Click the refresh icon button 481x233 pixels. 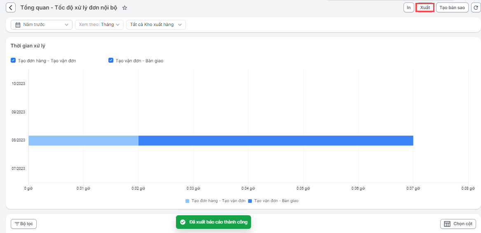coord(475,8)
